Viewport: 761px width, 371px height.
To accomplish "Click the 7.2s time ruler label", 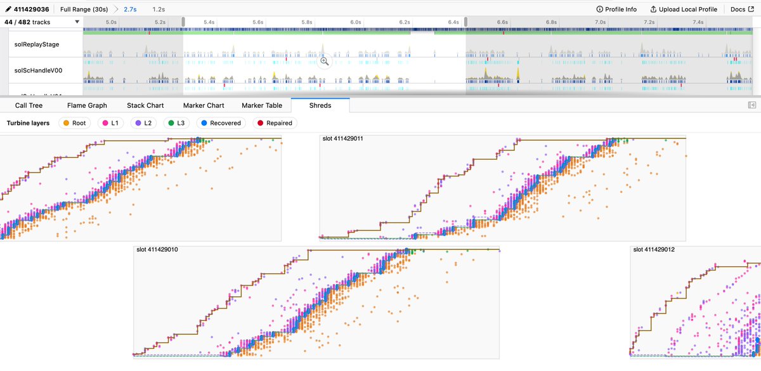I will click(x=649, y=22).
